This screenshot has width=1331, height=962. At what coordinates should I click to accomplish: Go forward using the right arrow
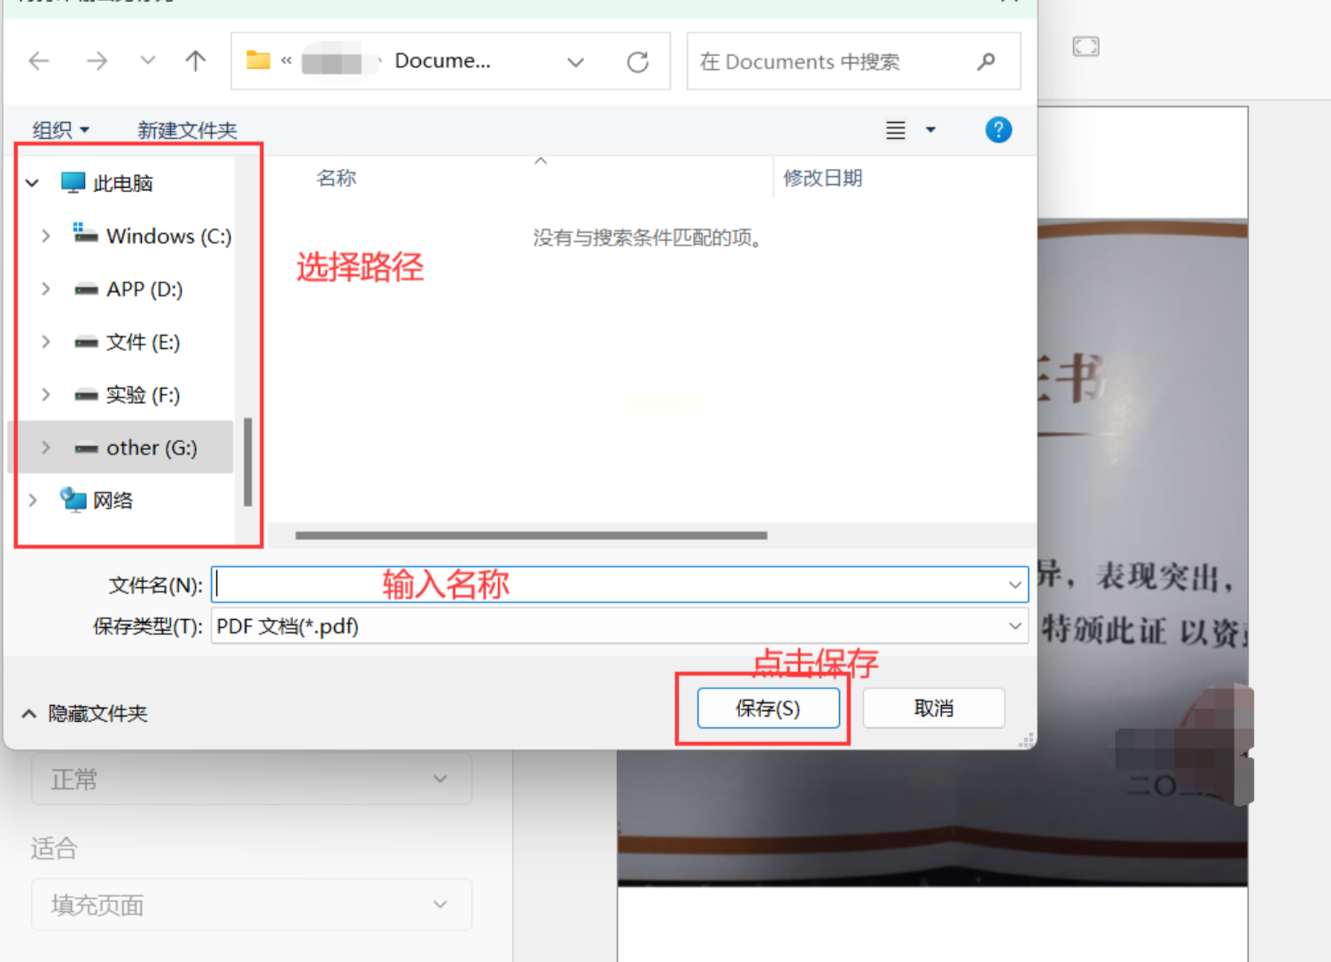[97, 61]
